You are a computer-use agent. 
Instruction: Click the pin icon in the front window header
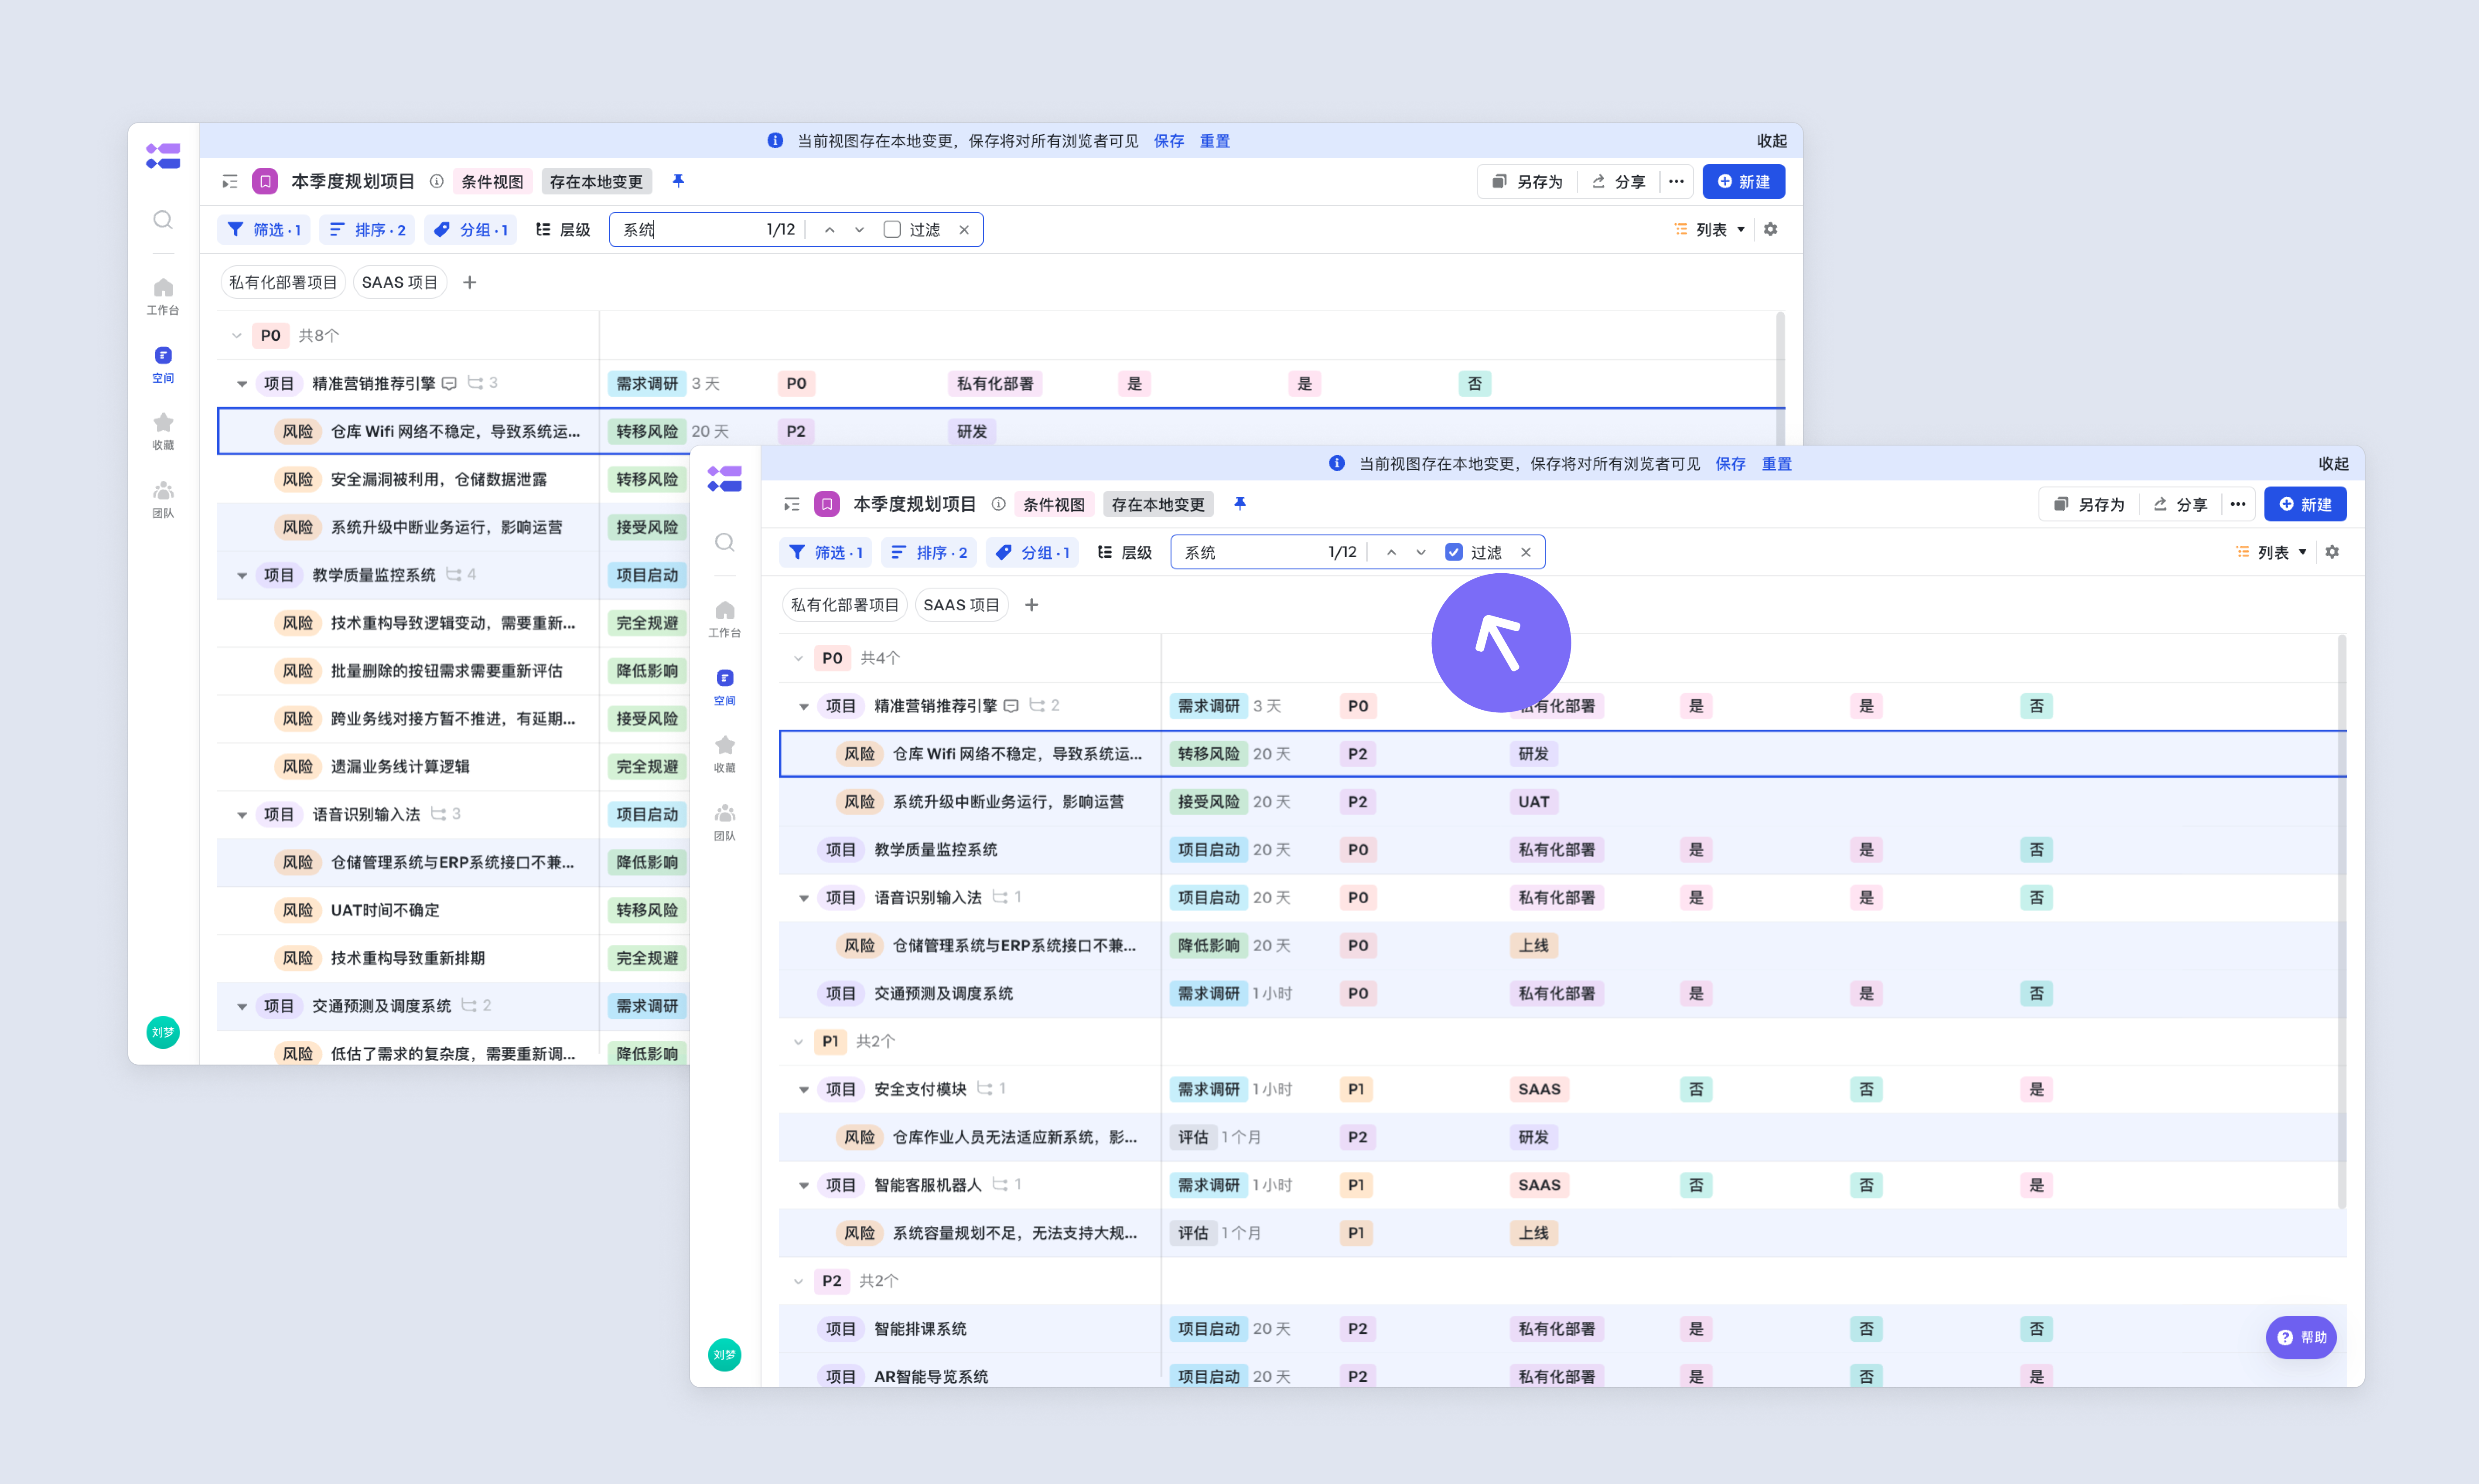(x=1240, y=504)
